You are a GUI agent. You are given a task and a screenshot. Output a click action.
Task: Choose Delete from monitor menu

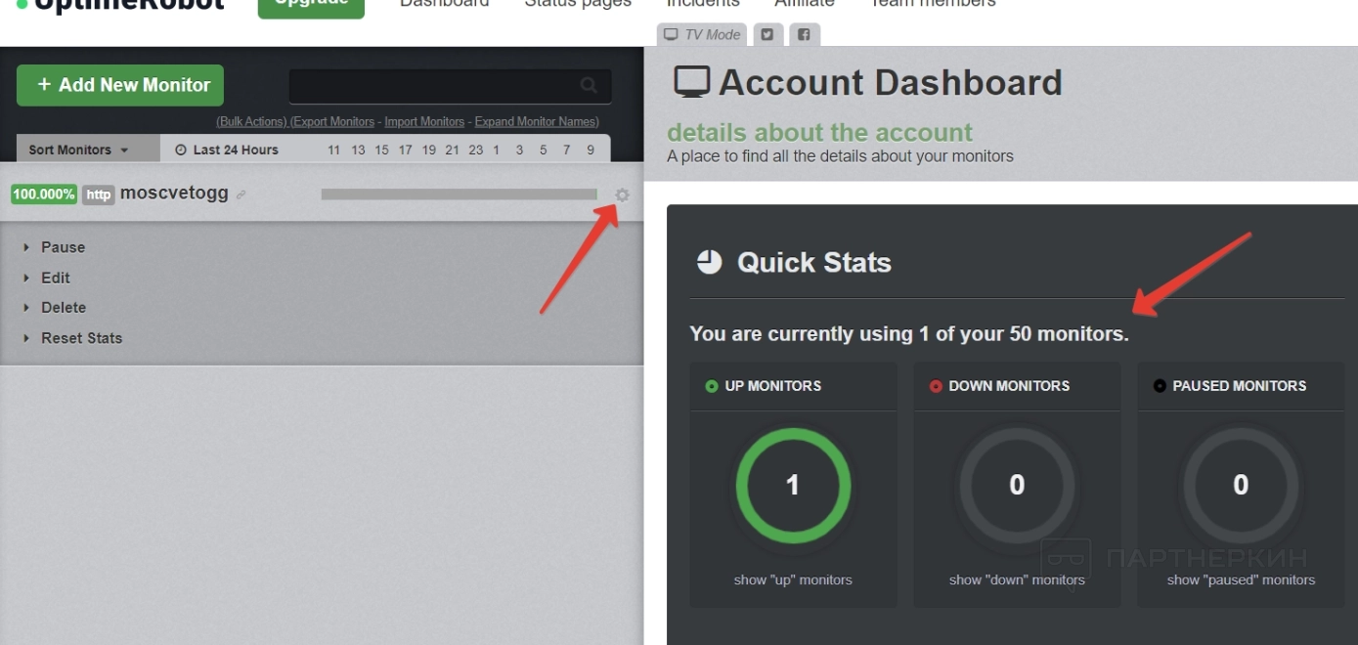coord(64,307)
